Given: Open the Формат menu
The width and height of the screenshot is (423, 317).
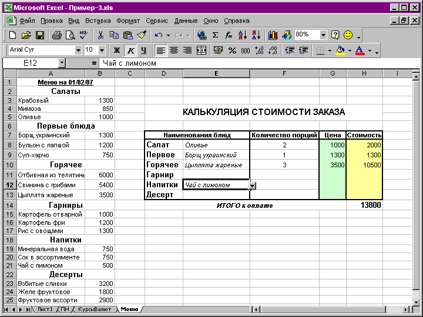Looking at the screenshot, I should [128, 21].
